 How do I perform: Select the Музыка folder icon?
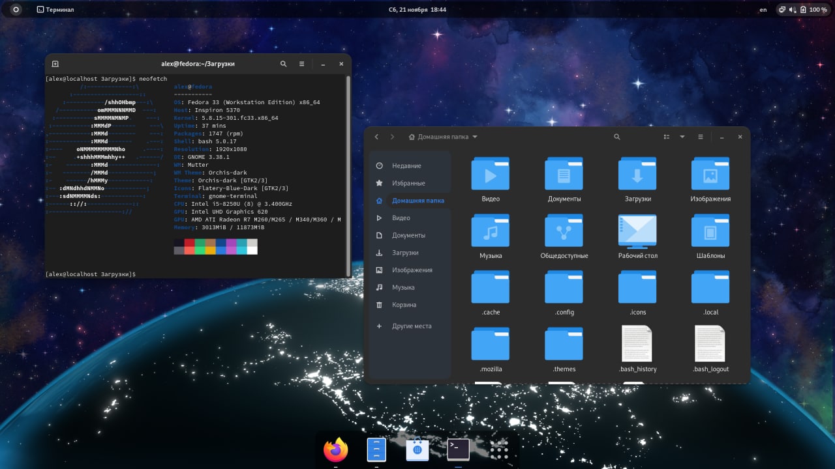pos(491,231)
